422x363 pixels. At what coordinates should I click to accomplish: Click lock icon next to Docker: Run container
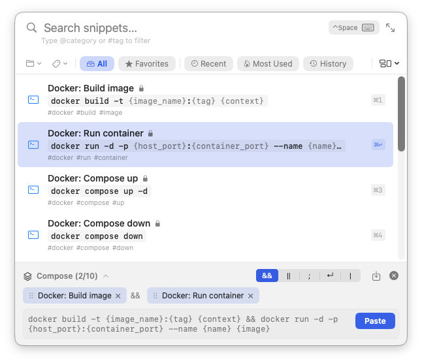pyautogui.click(x=150, y=133)
